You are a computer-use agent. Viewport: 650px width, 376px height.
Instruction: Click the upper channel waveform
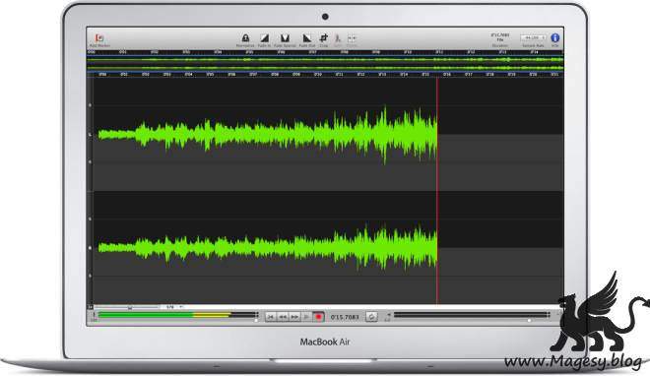267,134
